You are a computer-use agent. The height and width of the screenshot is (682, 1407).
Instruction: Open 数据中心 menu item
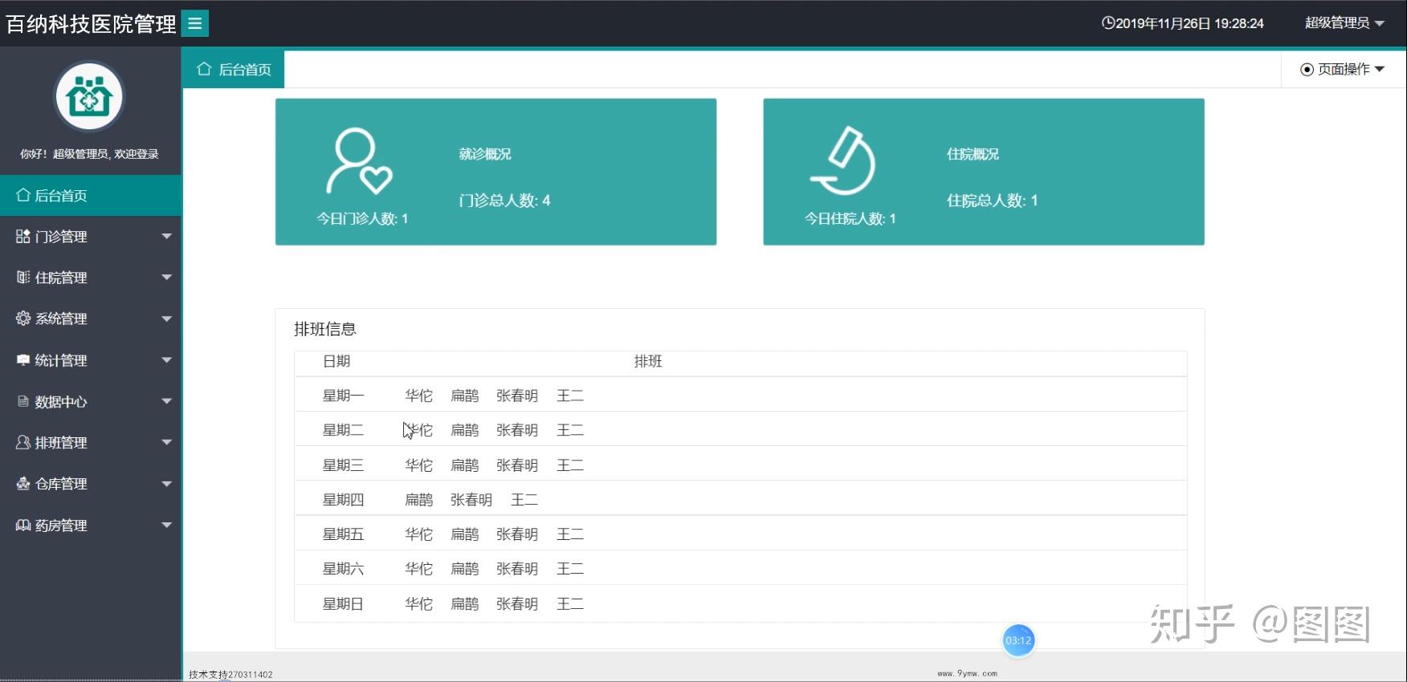[91, 401]
